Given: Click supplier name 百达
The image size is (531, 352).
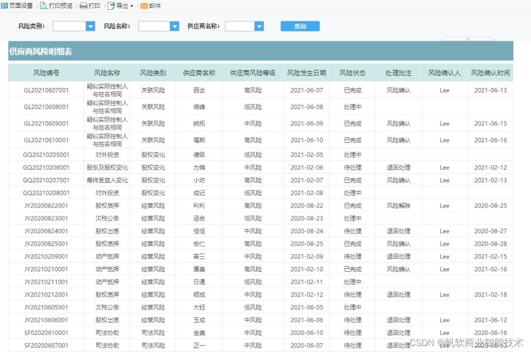Looking at the screenshot, I should [x=199, y=90].
